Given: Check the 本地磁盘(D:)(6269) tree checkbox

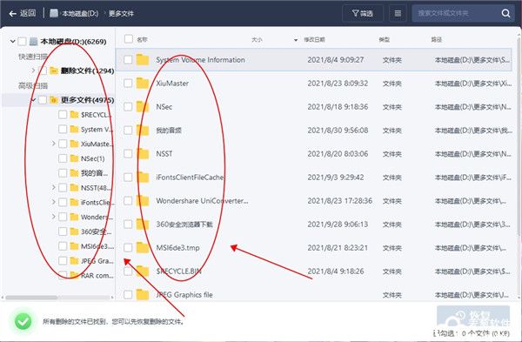Looking at the screenshot, I should pyautogui.click(x=22, y=42).
